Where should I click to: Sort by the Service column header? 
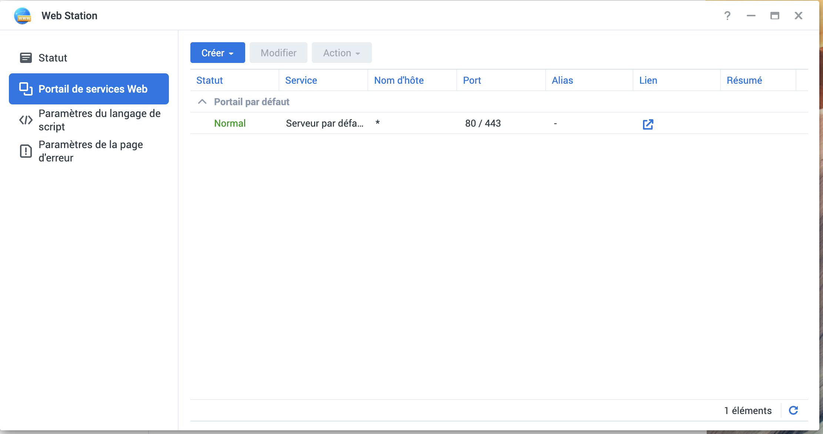coord(301,80)
